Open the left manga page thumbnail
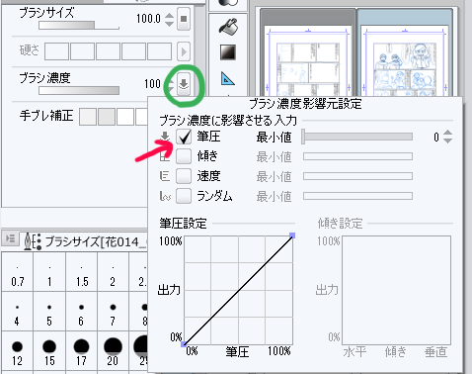Image resolution: width=472 pixels, height=374 pixels. (308, 61)
